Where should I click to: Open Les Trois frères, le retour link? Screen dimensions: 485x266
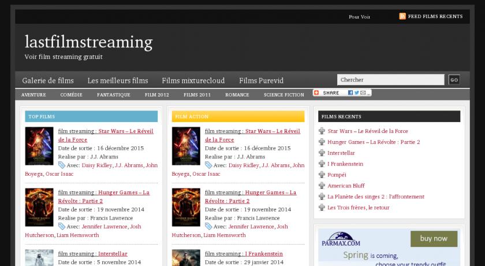(x=359, y=208)
